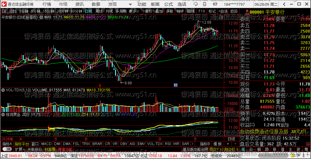Click the R300 badge next to the stock code
The height and width of the screenshot is (159, 311).
click(247, 12)
